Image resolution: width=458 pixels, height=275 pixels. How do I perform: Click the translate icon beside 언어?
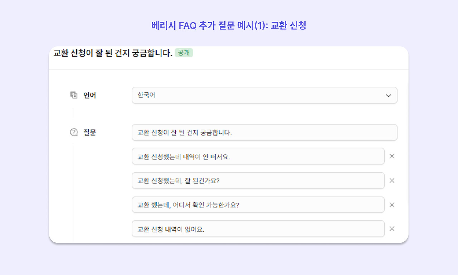click(x=74, y=95)
